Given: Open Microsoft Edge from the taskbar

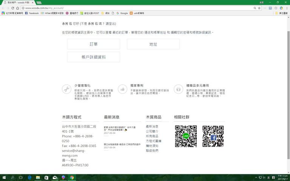Looking at the screenshot, I should [x=29, y=178].
